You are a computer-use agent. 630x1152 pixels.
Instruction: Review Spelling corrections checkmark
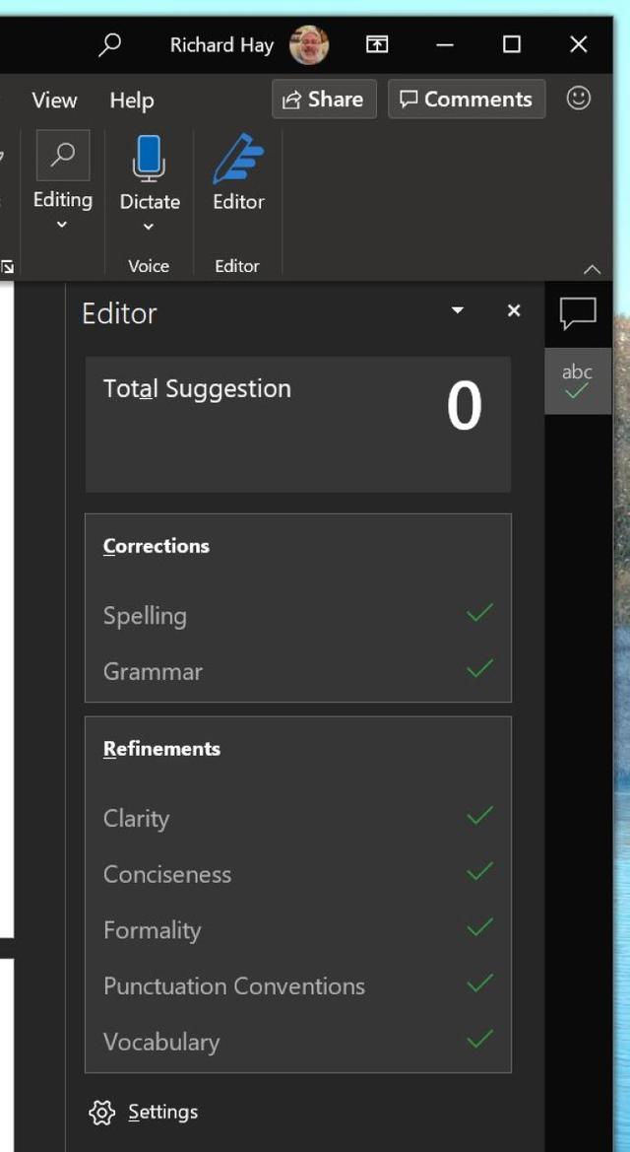[479, 612]
